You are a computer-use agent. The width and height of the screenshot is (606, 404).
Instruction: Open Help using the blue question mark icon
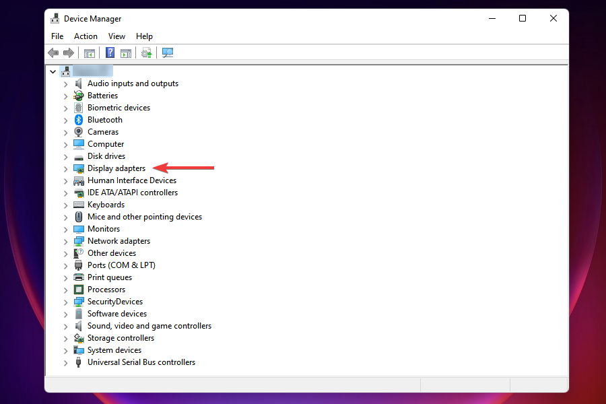coord(110,53)
